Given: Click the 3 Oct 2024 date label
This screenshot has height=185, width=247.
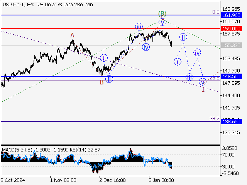Looking at the screenshot, I should pos(14,180).
